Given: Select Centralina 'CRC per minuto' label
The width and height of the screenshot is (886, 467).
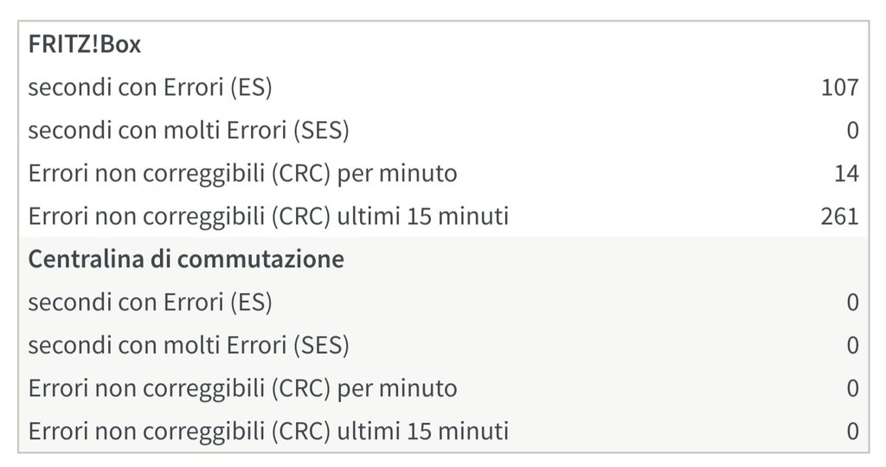Looking at the screenshot, I should tap(242, 388).
